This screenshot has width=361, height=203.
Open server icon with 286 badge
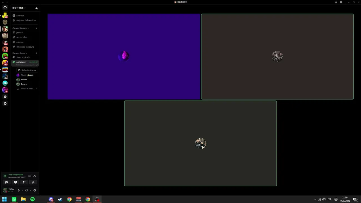point(5,43)
